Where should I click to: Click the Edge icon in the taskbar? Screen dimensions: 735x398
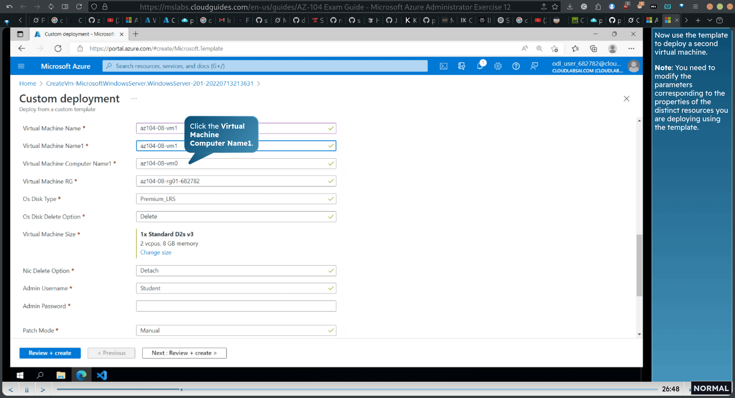81,375
